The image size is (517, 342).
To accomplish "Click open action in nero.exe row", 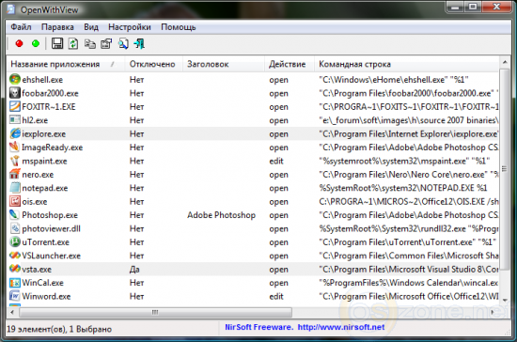I will click(278, 175).
